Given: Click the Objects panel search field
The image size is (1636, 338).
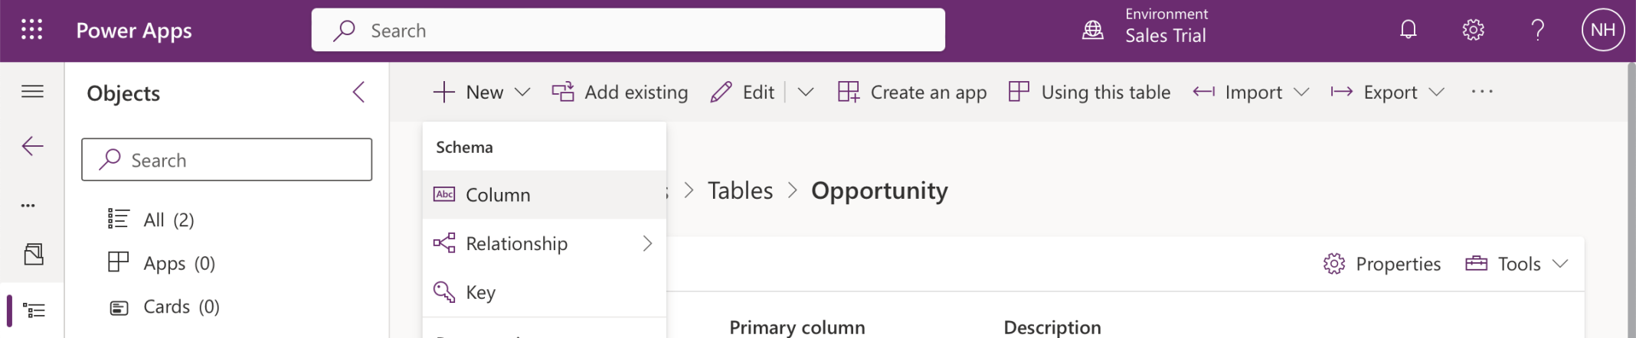Looking at the screenshot, I should click(227, 160).
